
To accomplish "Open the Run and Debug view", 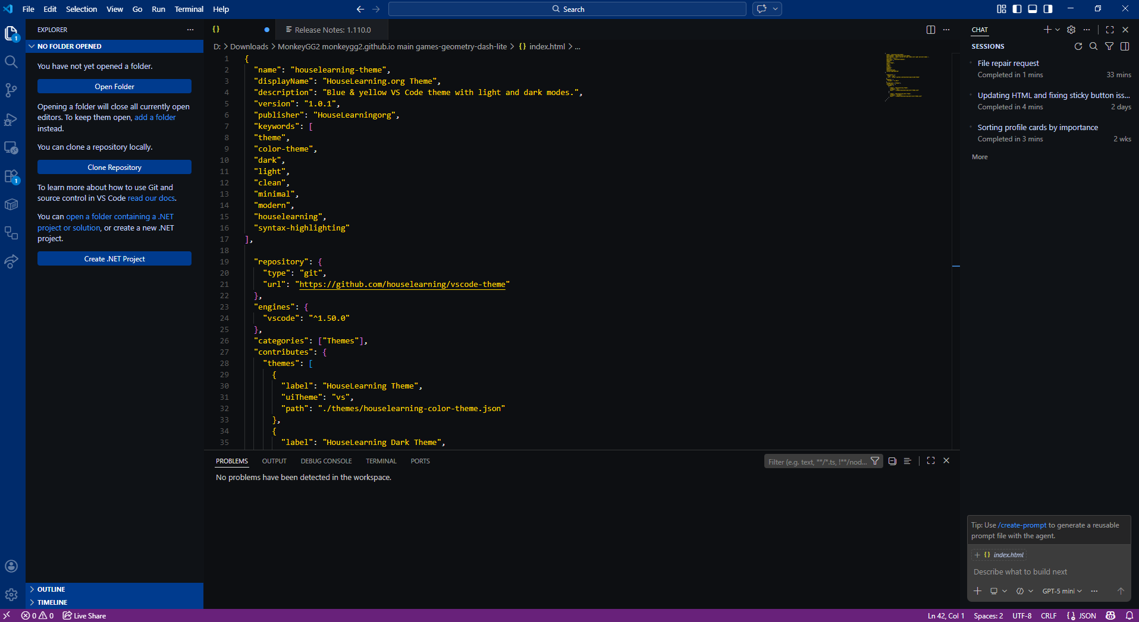I will tap(11, 119).
